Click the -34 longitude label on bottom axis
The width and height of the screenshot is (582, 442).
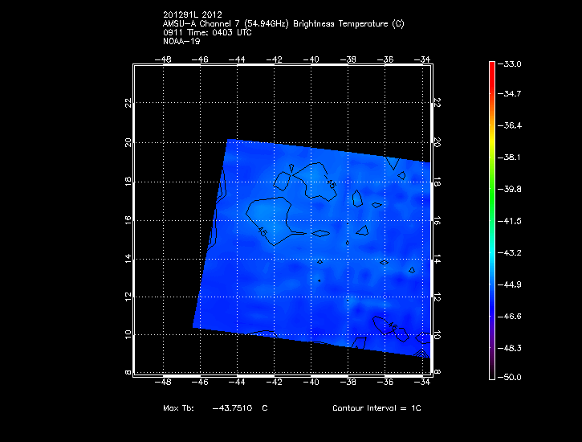pyautogui.click(x=422, y=383)
